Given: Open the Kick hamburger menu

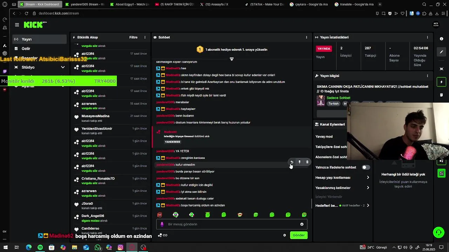Looking at the screenshot, I should [x=17, y=25].
